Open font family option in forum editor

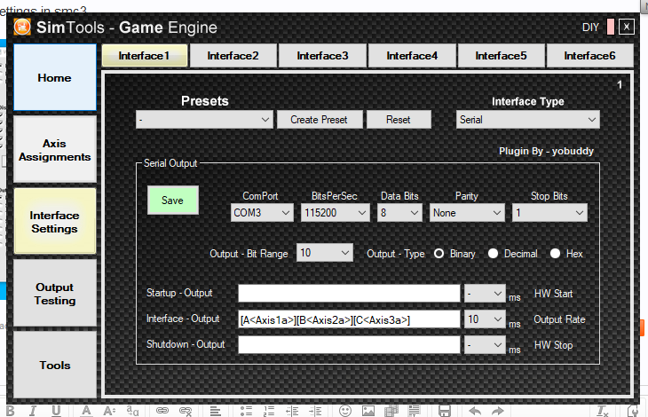[132, 411]
